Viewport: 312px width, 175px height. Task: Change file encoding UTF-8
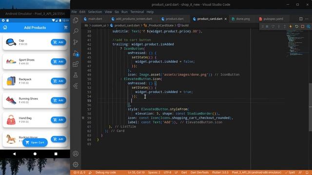click(167, 173)
